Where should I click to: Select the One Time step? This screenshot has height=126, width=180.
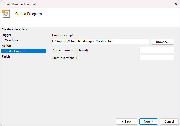11,40
